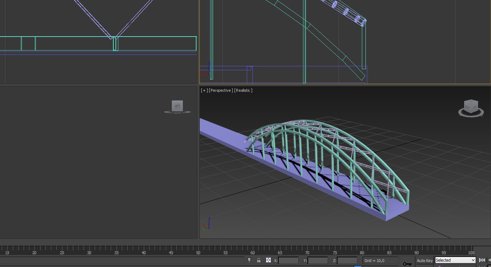Viewport: 491px width, 267px height.
Task: Click the Y coordinate input field
Action: (x=317, y=261)
